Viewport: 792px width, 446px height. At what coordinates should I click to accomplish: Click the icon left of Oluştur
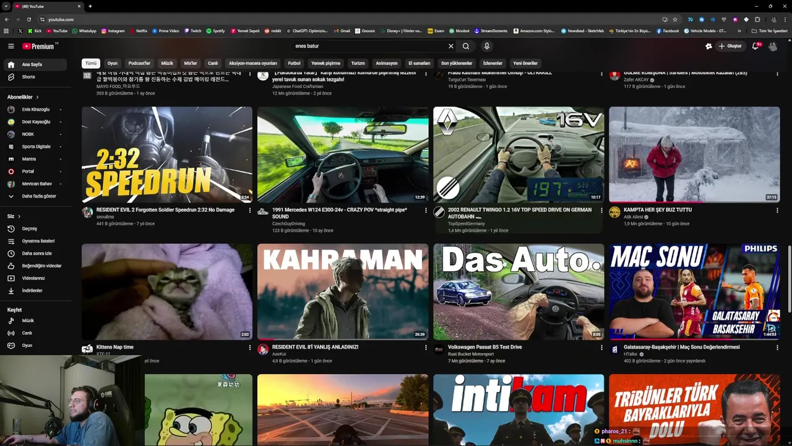tap(708, 46)
